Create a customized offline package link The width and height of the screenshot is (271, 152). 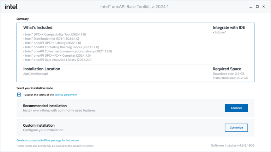pos(48,140)
